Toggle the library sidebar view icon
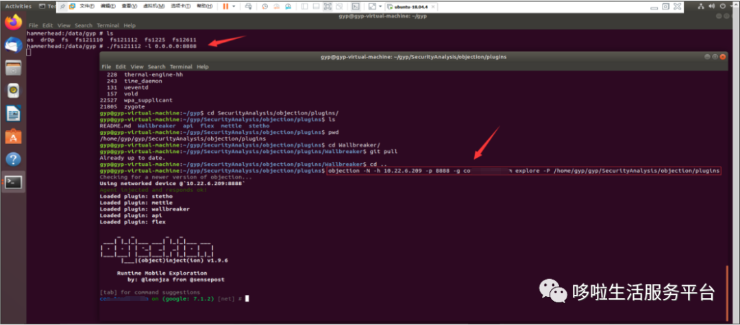Image resolution: width=740 pixels, height=325 pixels. (x=304, y=7)
